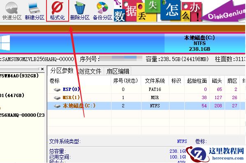The width and height of the screenshot is (246, 163).
Task: Click the 容量:238.5GB(244198MB) disk info text
Action: pyautogui.click(x=177, y=59)
